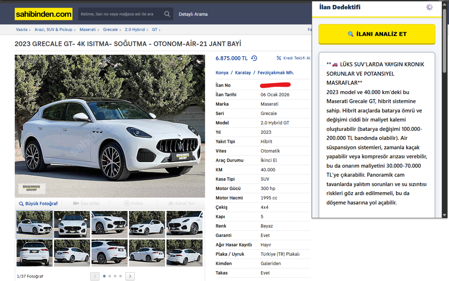Click the Kimden value 'Galeriden'
Screen dimensions: 449x281
point(271,263)
